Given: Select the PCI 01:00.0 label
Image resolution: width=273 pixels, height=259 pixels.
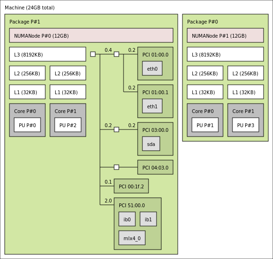Looking at the screenshot, I should coord(156,55).
